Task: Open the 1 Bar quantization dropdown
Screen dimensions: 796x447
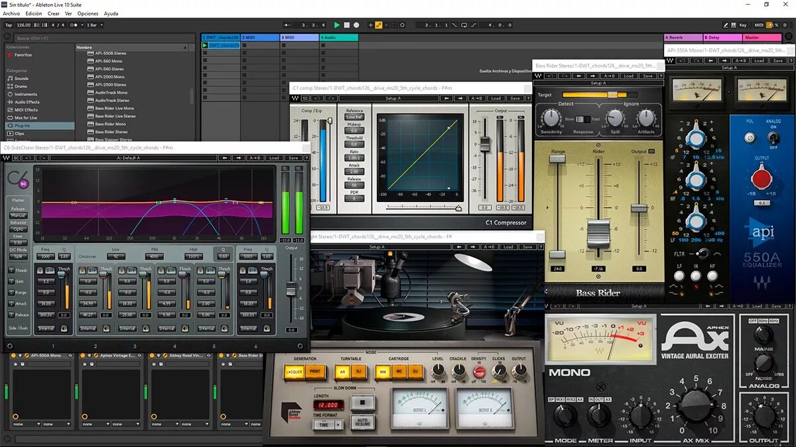Action: coord(94,25)
